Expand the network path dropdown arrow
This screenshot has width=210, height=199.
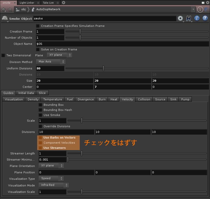click(x=193, y=9)
